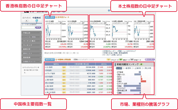Select the 深センB株 ranking tab
The width and height of the screenshot is (178, 110).
147,68
